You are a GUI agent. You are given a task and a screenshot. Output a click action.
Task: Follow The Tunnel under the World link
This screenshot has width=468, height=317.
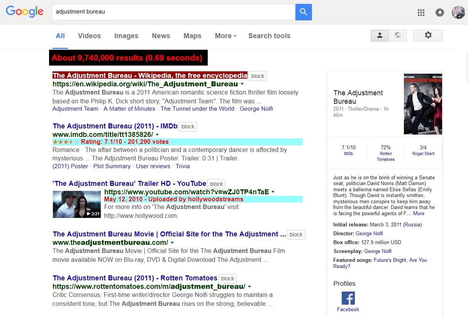(x=197, y=109)
